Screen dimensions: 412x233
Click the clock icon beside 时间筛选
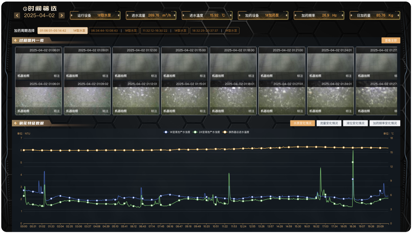(x=25, y=9)
